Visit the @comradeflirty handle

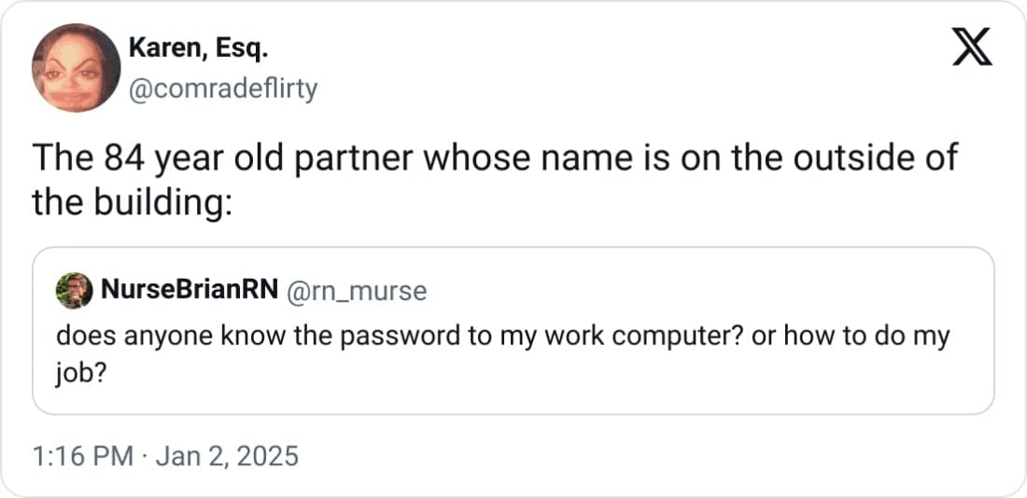224,89
